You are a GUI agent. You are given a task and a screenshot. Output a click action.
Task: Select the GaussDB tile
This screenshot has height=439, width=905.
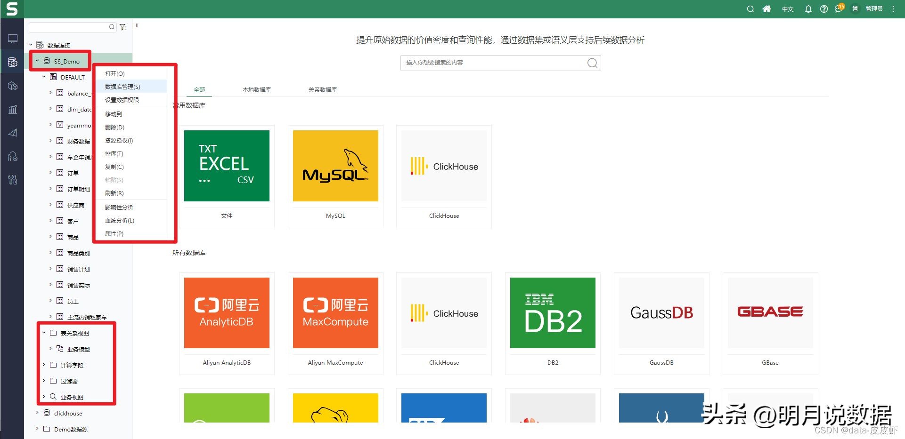[661, 323]
